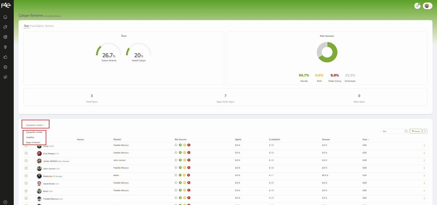Switch to the Puan Dağılımı tab
This screenshot has height=205, width=437.
pos(37,26)
